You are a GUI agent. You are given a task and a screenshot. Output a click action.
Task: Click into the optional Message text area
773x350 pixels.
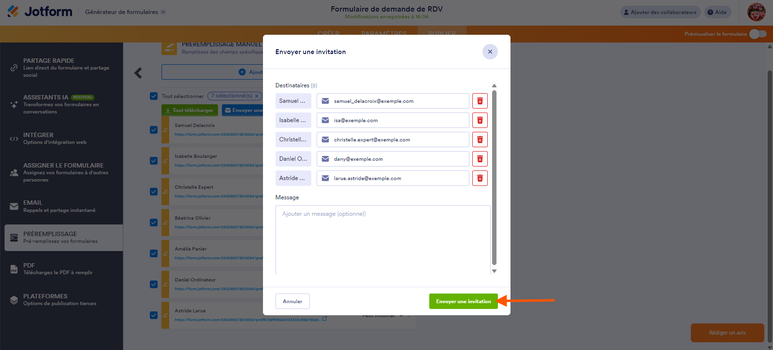pos(383,240)
